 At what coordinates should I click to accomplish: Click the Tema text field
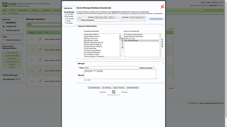click(x=111, y=68)
